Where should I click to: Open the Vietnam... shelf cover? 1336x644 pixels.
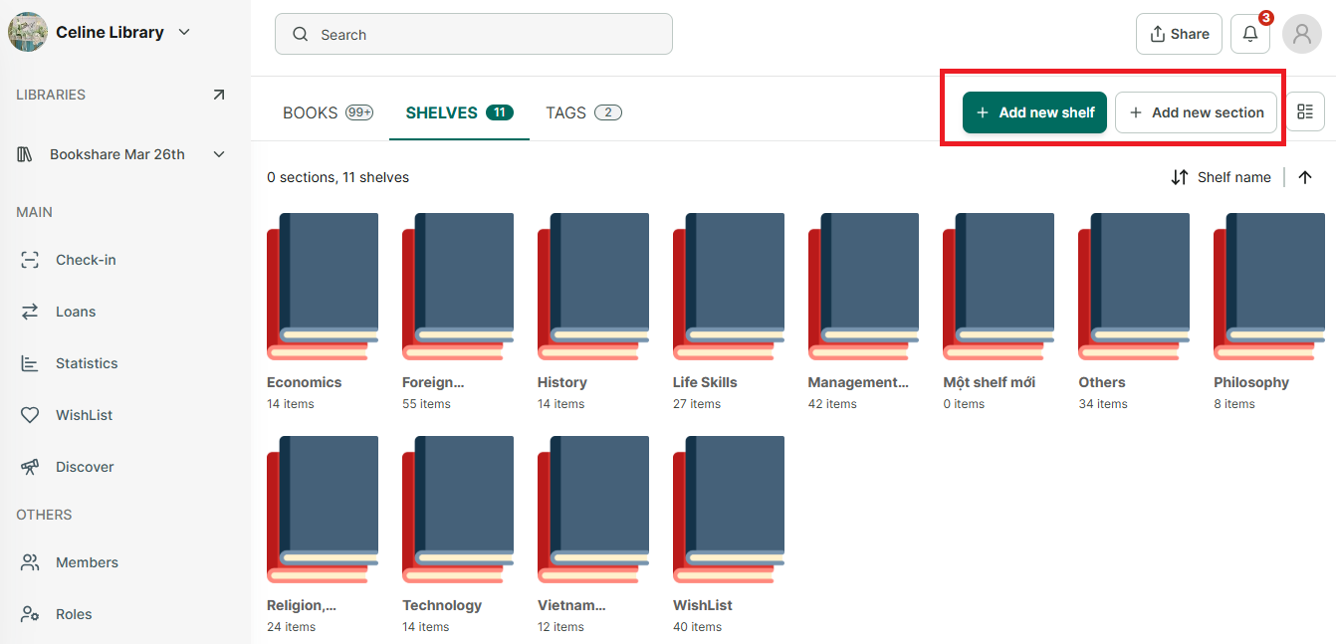(x=593, y=510)
